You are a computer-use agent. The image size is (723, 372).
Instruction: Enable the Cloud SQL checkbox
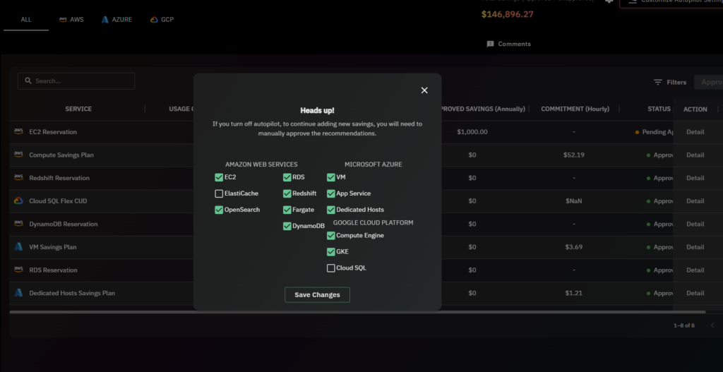(x=330, y=268)
